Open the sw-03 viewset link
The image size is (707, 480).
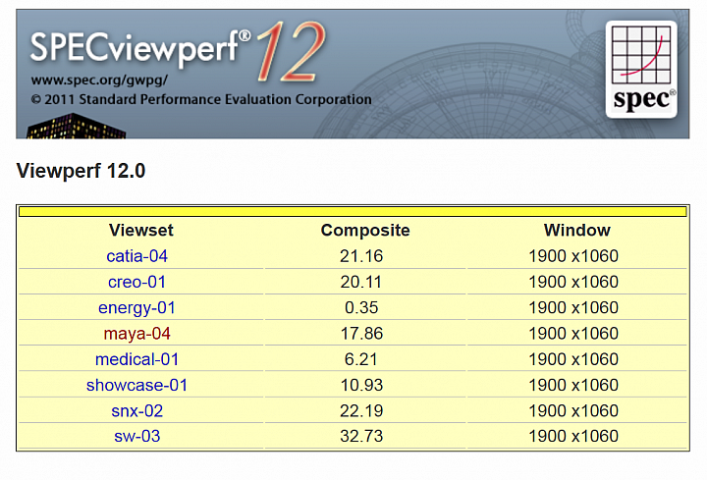(136, 436)
